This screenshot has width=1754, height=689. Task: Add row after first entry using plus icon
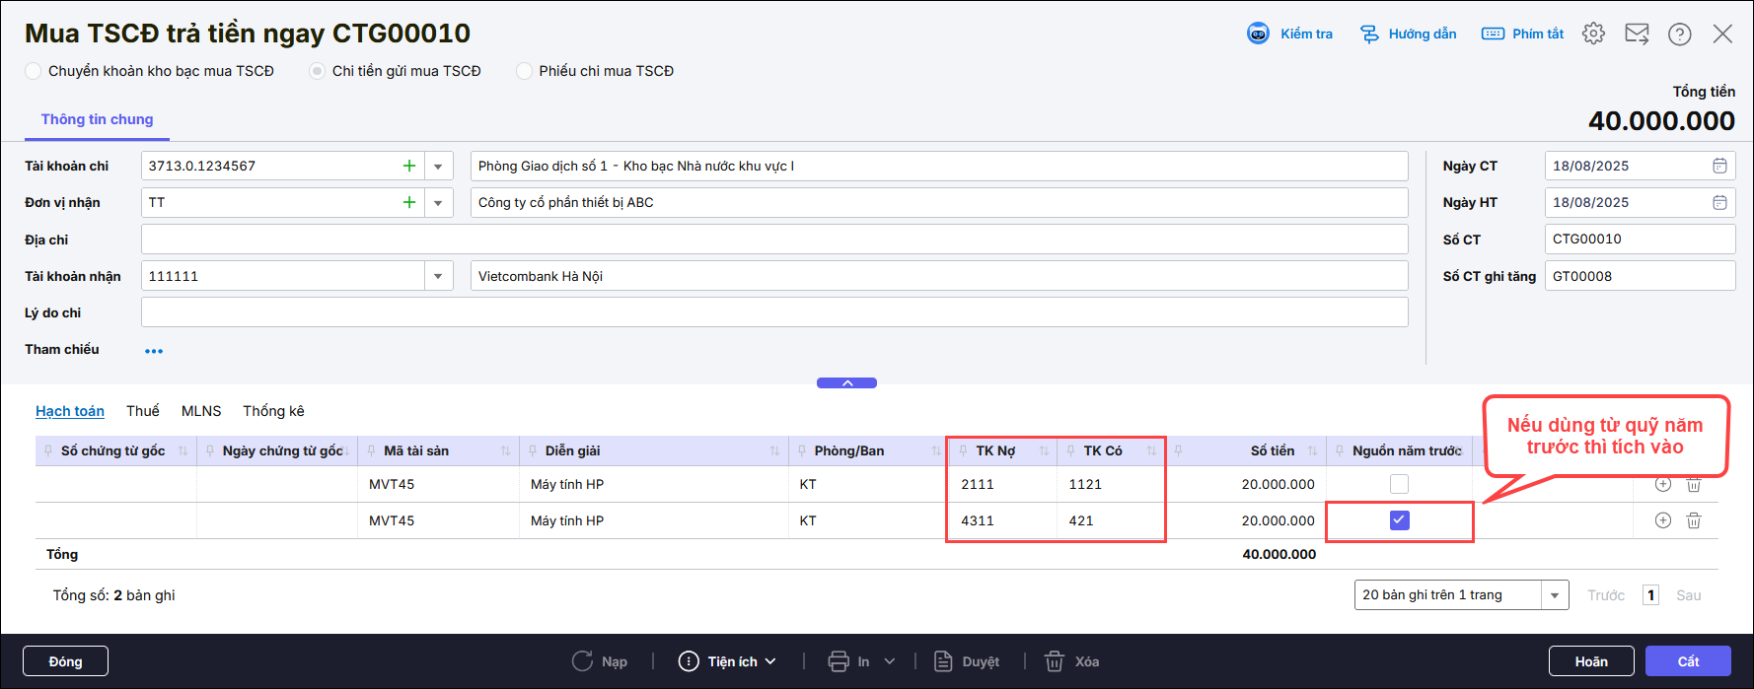[x=1663, y=484]
